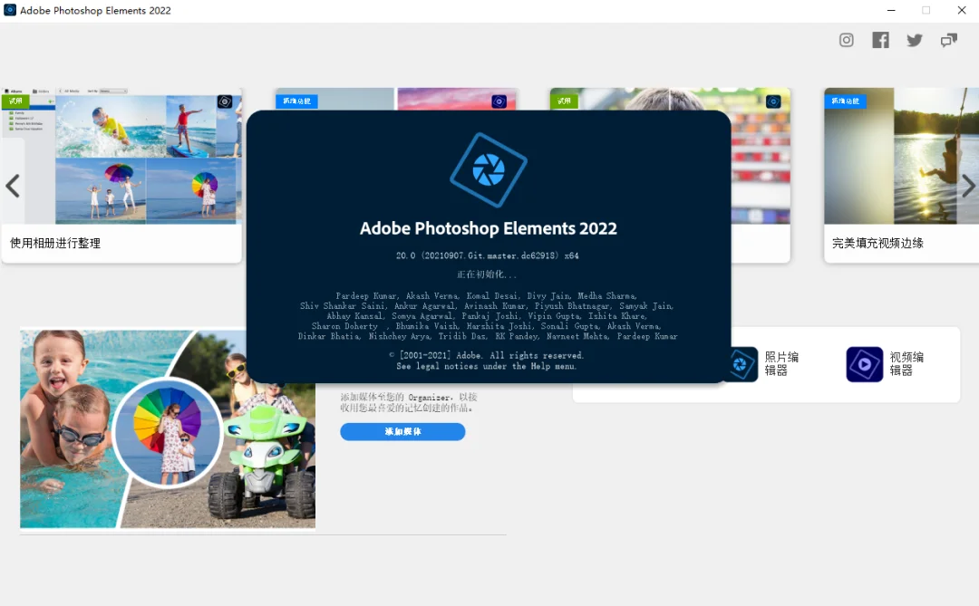
Task: Click the app icon in the title bar
Action: point(10,10)
